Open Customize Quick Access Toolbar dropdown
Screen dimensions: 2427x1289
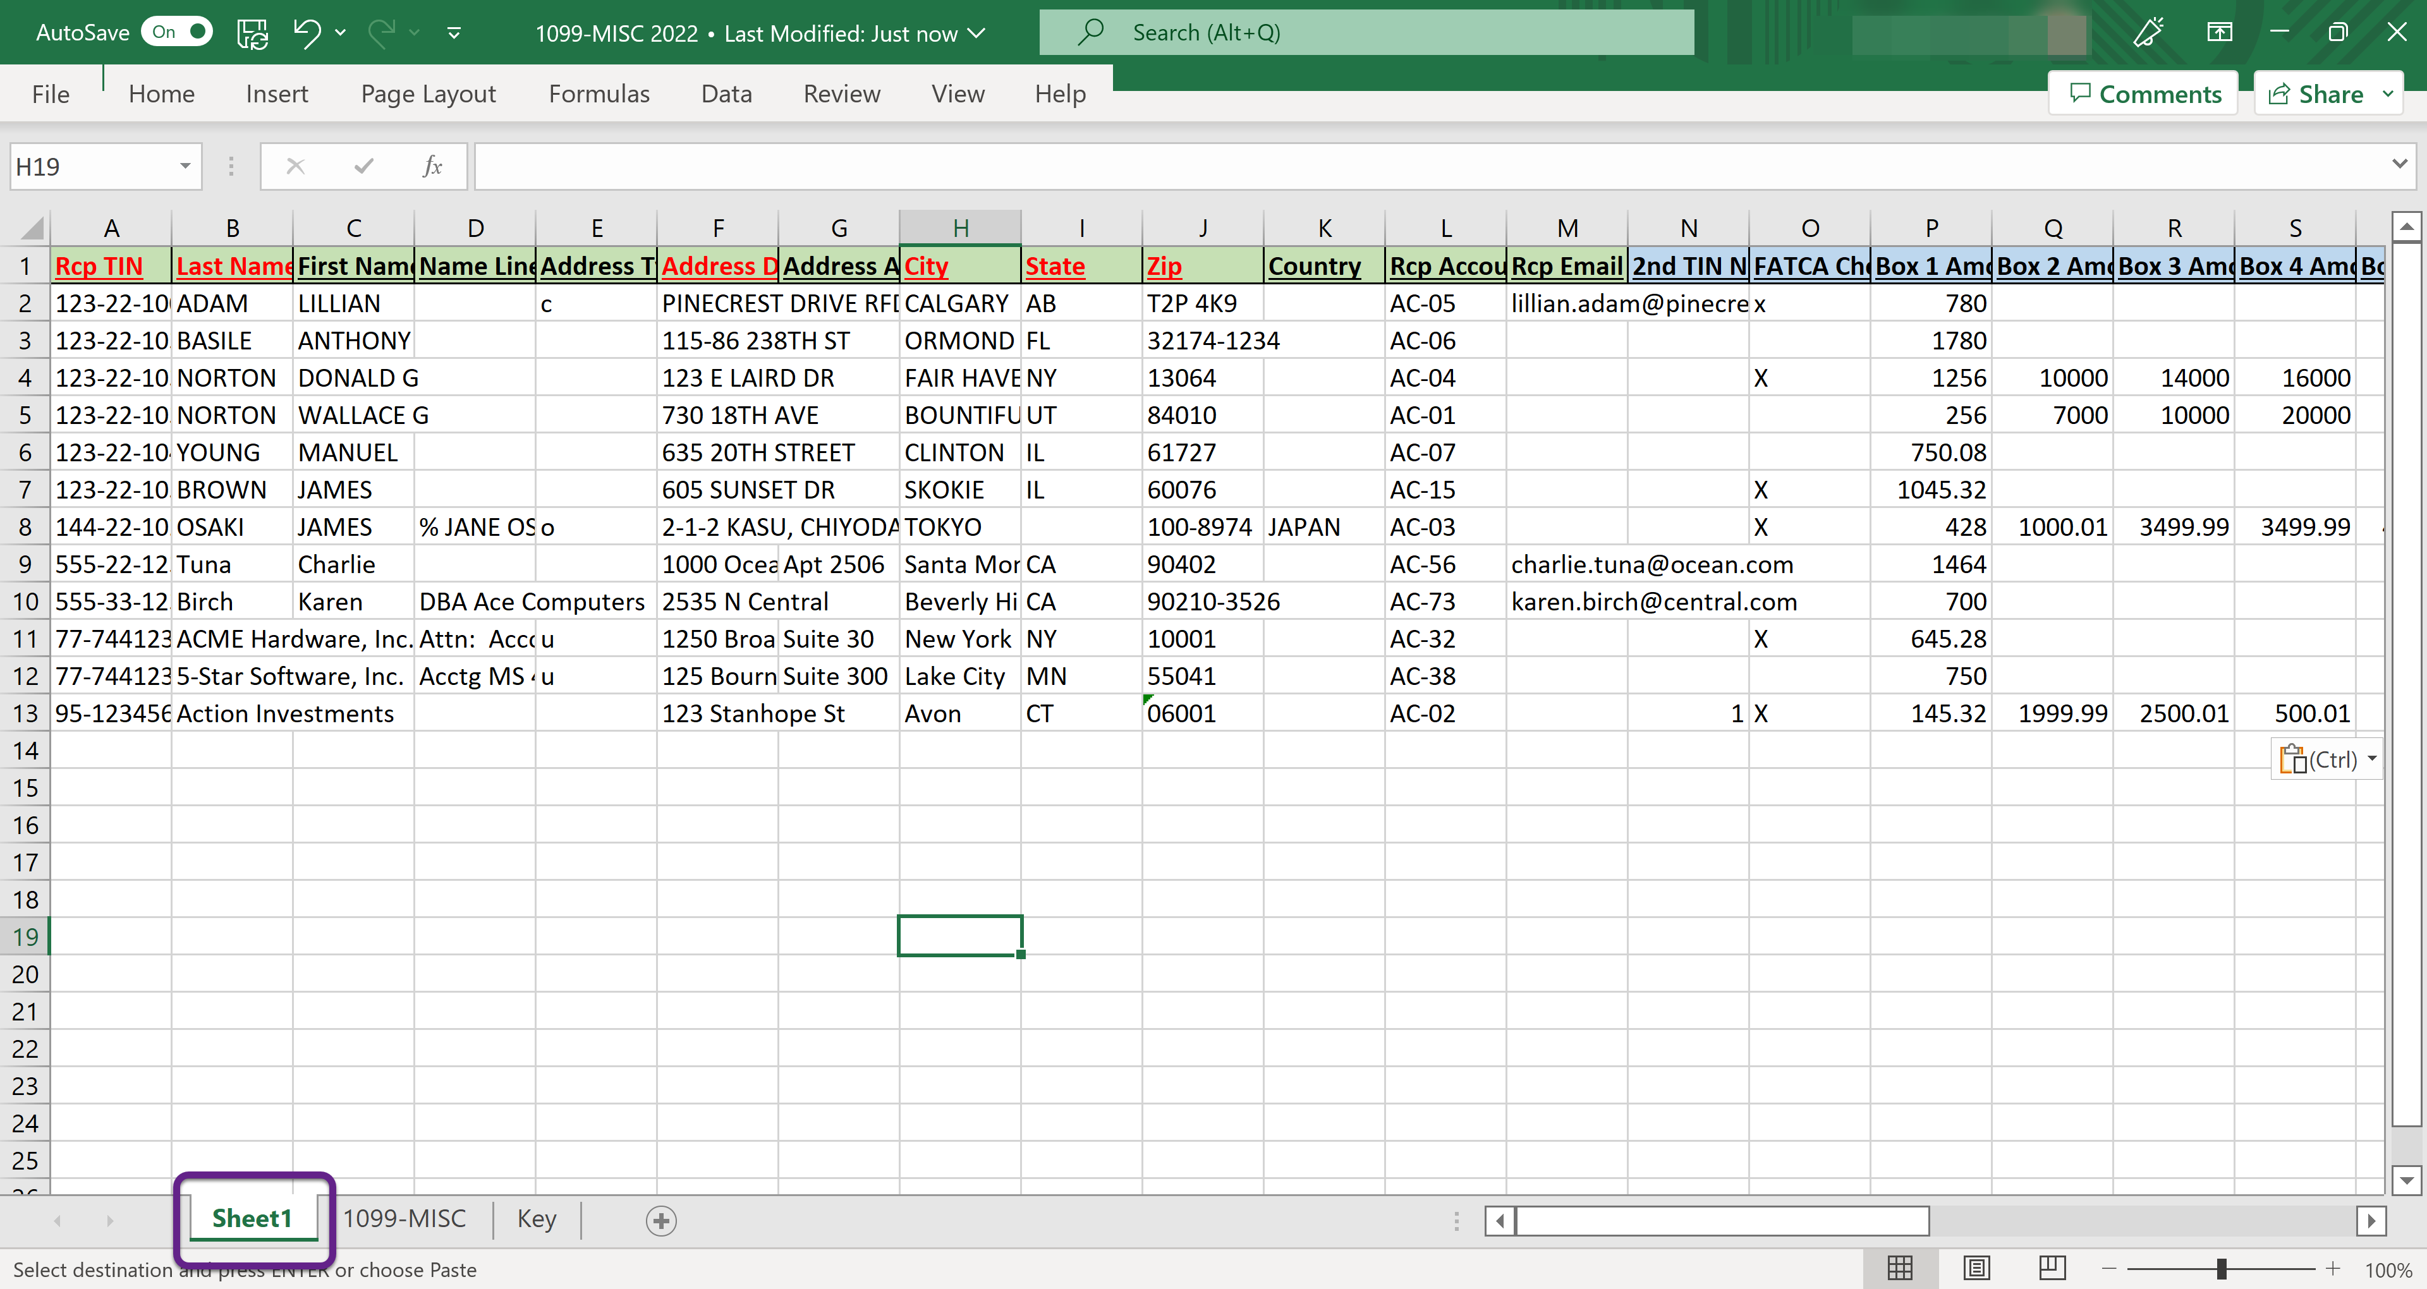pos(453,33)
